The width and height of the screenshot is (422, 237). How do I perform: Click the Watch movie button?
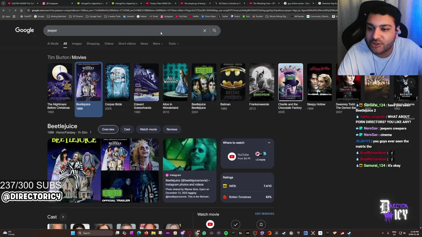click(x=148, y=129)
